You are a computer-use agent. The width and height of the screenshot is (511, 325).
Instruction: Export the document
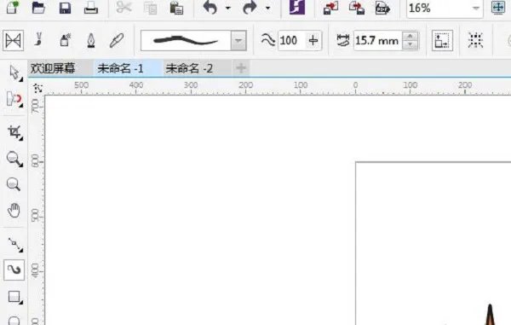357,8
